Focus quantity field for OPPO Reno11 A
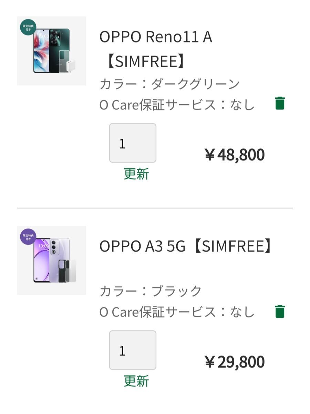 (133, 143)
